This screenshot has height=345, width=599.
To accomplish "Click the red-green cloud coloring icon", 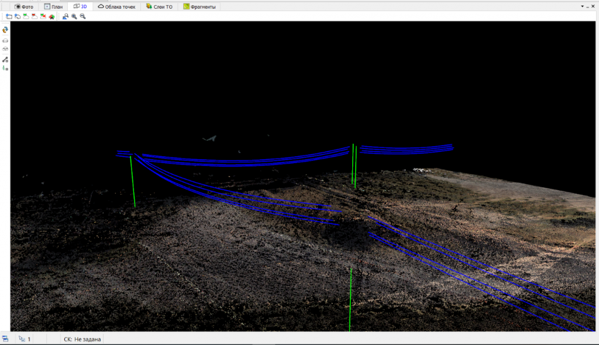I will click(x=51, y=16).
